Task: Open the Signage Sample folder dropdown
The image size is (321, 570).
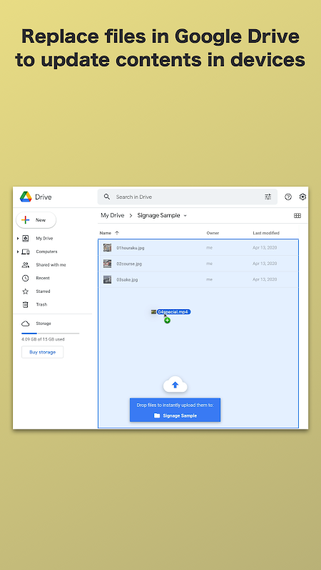Action: (185, 216)
